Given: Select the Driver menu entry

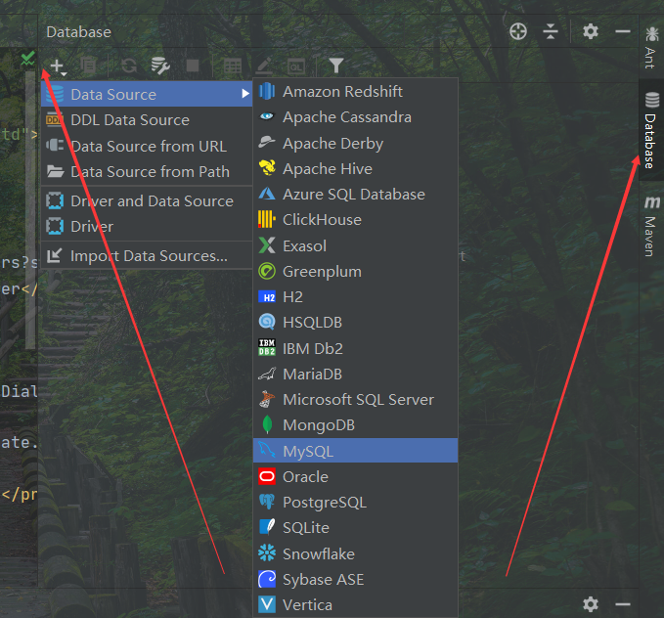Looking at the screenshot, I should [x=147, y=226].
